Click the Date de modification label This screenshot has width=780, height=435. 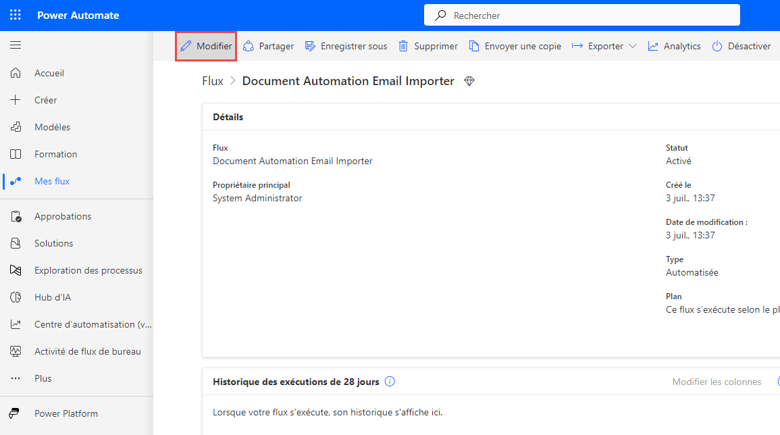706,222
